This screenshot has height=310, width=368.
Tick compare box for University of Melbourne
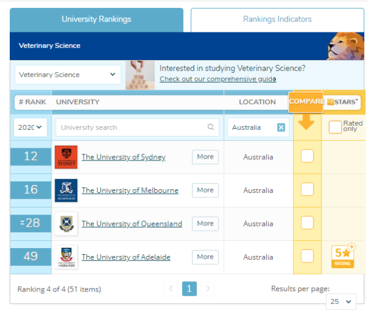[x=307, y=189]
